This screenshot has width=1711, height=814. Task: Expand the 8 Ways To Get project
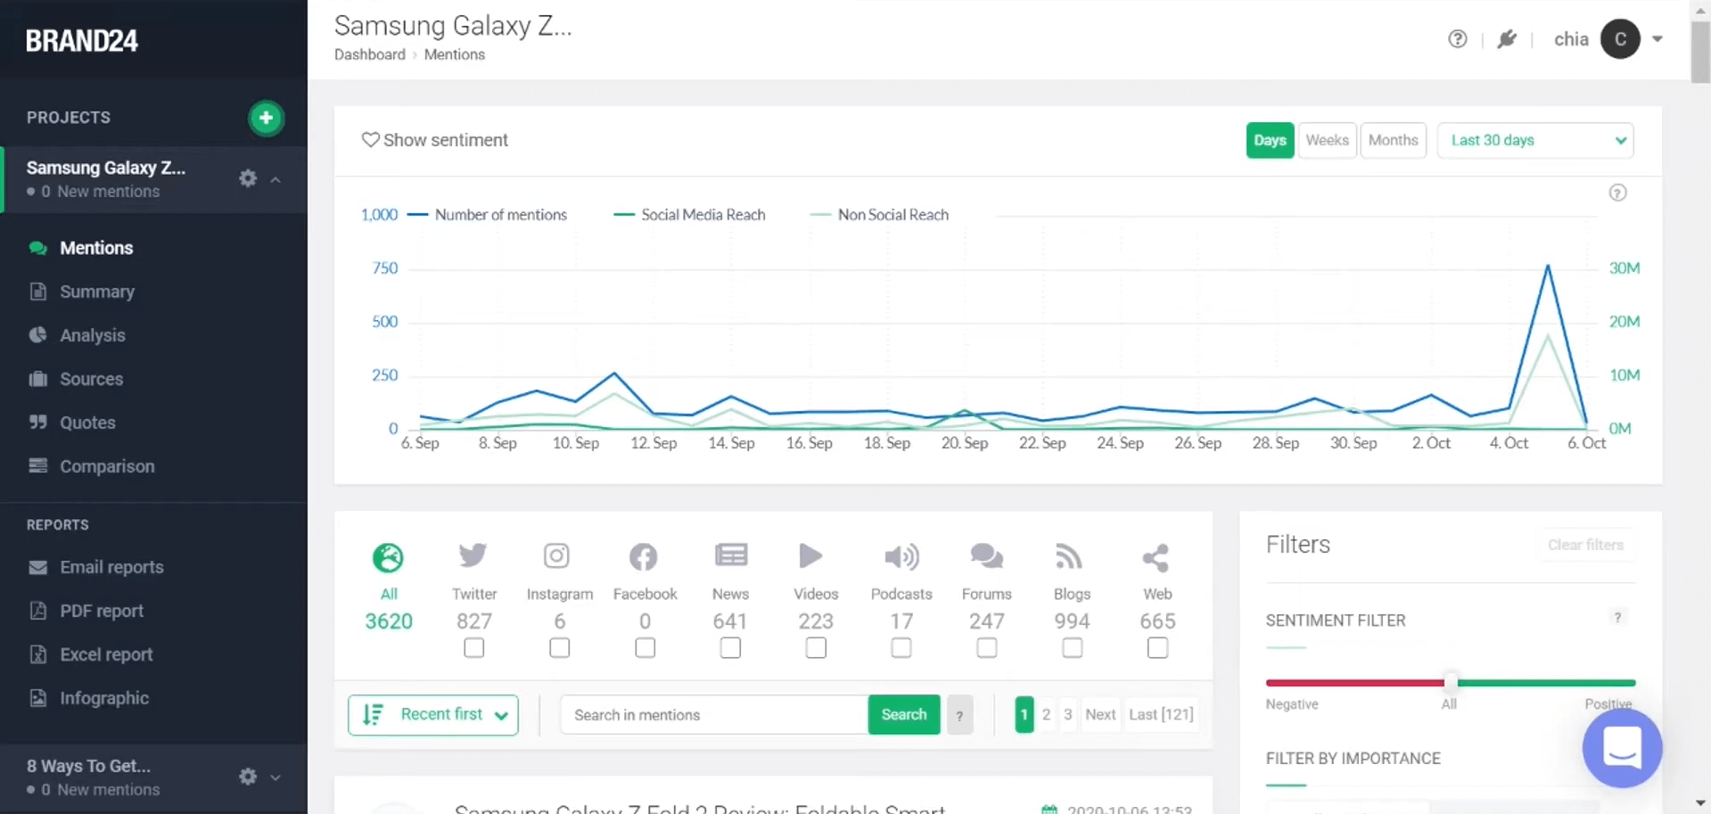(x=276, y=777)
